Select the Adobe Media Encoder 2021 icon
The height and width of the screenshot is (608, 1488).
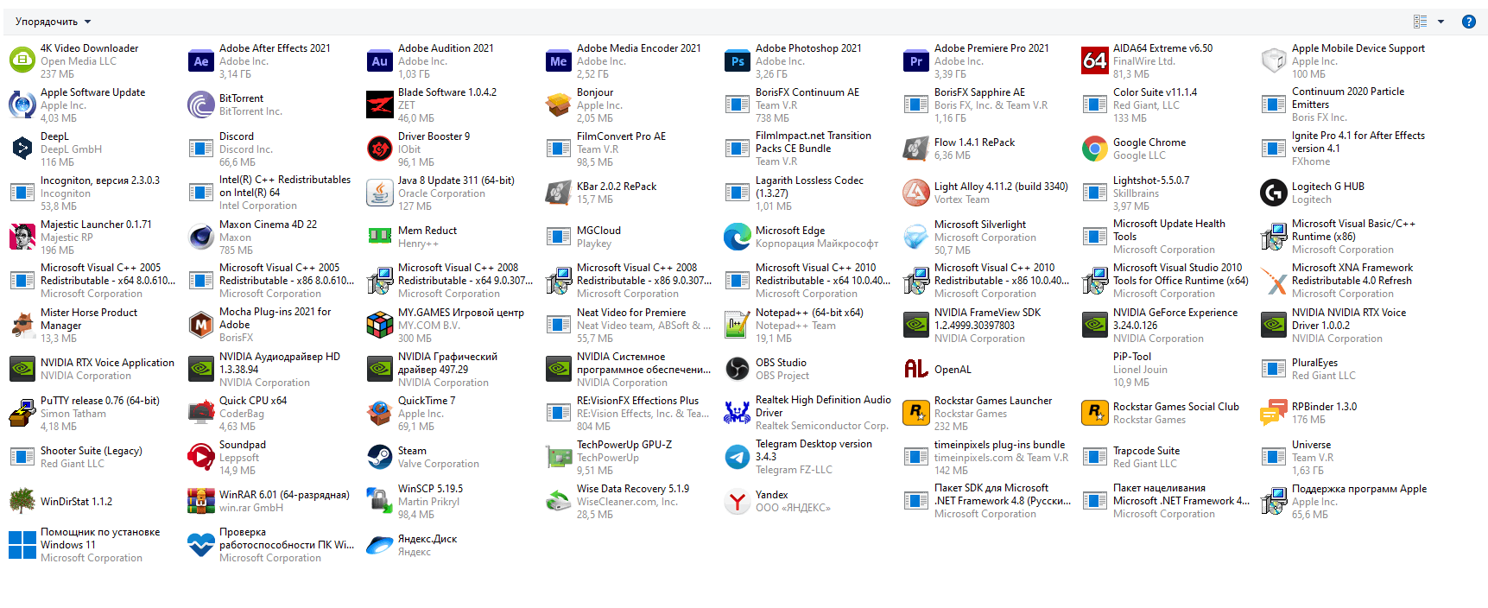(558, 60)
